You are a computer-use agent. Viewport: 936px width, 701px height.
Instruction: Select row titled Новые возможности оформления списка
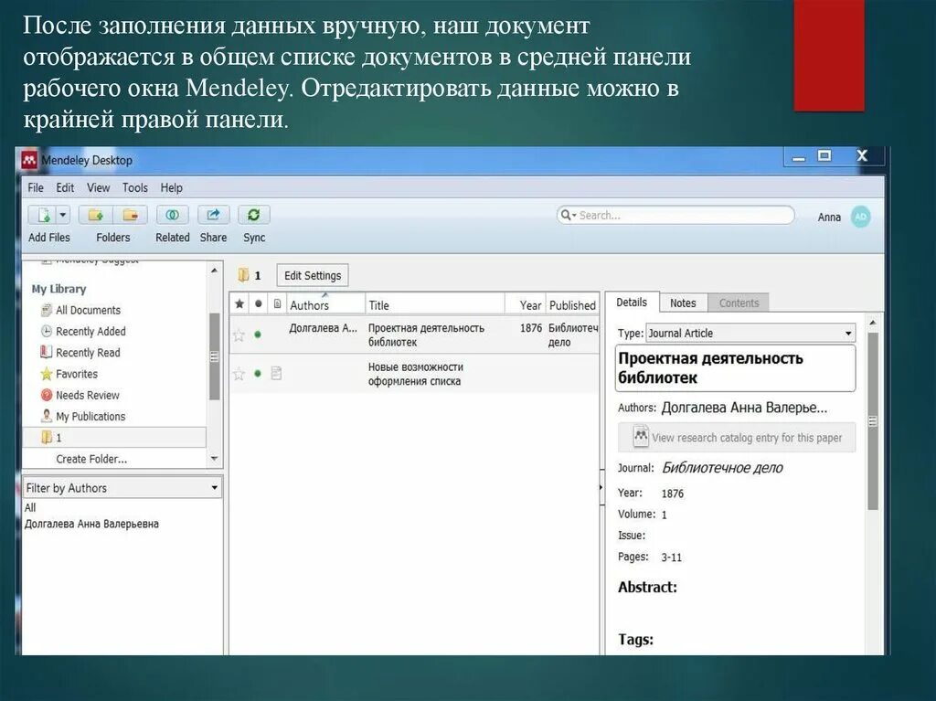(x=414, y=374)
